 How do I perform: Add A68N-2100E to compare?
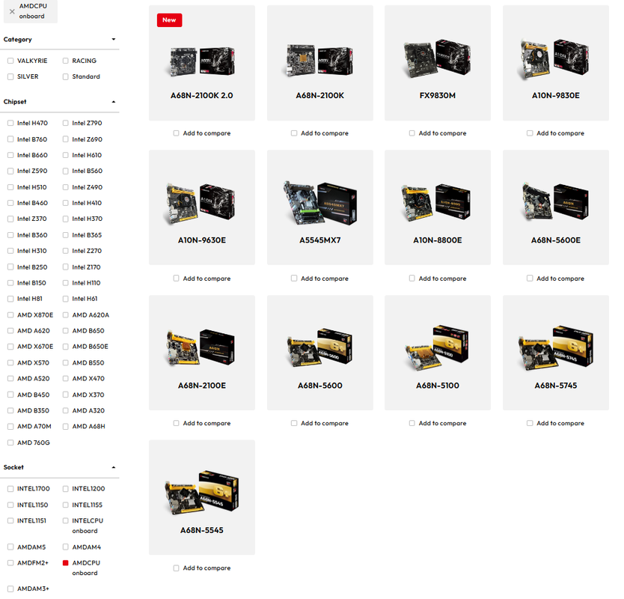coord(176,423)
